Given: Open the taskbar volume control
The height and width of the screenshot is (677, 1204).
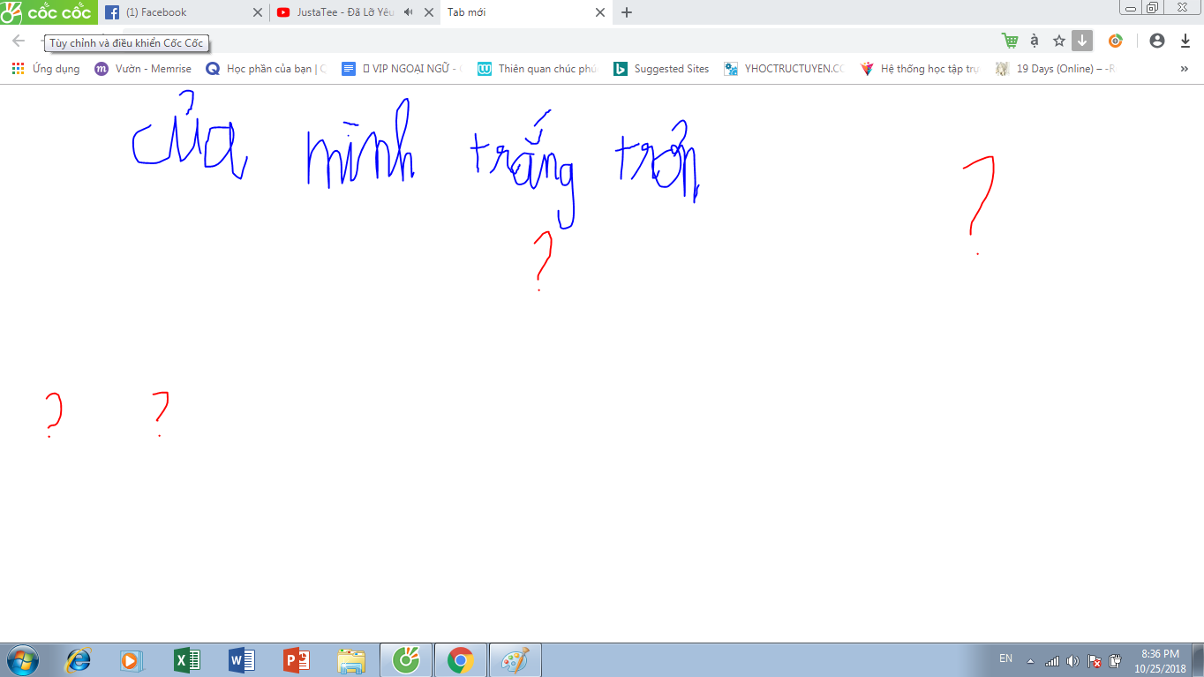Looking at the screenshot, I should click(x=1072, y=660).
